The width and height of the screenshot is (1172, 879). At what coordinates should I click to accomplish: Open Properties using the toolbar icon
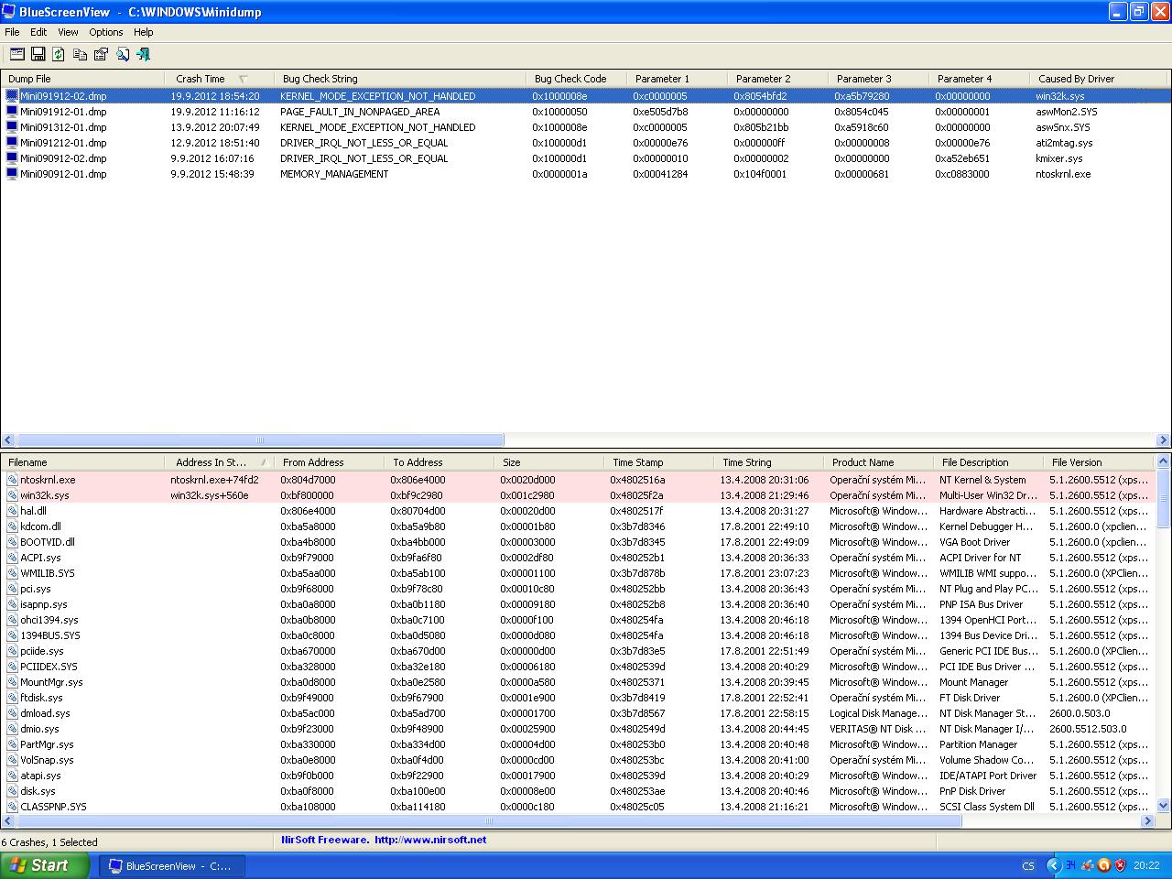pyautogui.click(x=101, y=55)
